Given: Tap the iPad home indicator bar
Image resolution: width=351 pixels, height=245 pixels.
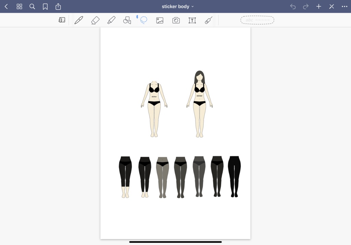Looking at the screenshot, I should pos(175,242).
